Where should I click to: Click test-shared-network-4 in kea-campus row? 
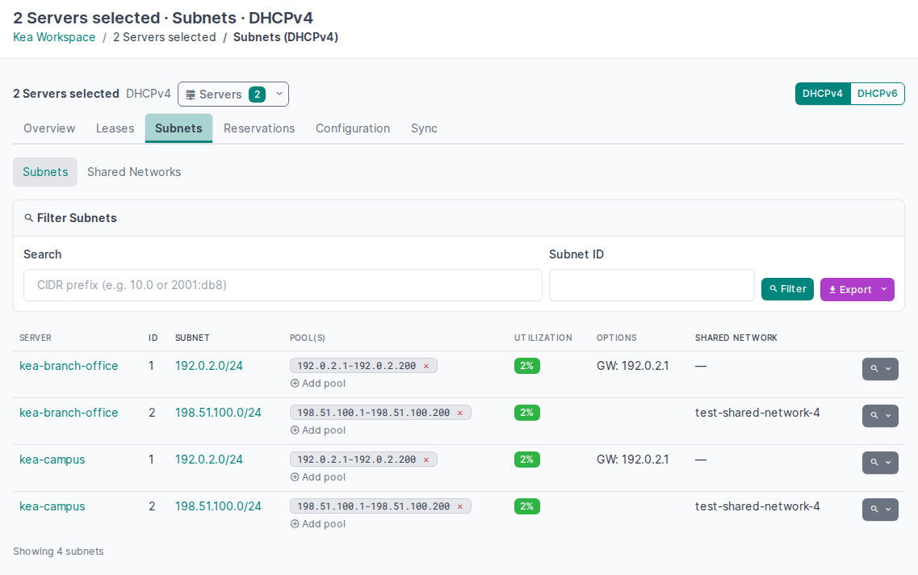coord(757,506)
